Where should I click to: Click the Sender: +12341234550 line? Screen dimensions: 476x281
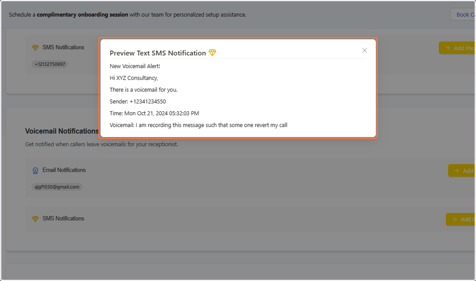pyautogui.click(x=138, y=101)
